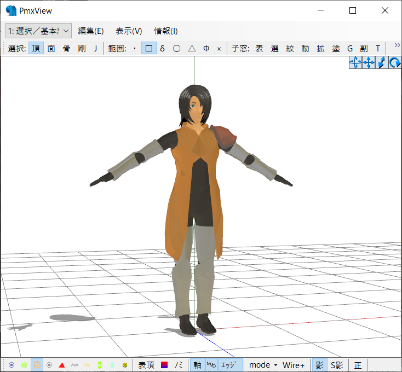The width and height of the screenshot is (402, 372).
Task: Select the Φ range selection tool
Action: (x=206, y=48)
